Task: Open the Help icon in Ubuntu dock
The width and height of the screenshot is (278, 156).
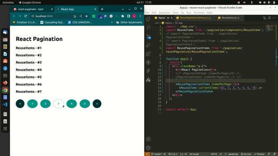Action: tap(5, 68)
